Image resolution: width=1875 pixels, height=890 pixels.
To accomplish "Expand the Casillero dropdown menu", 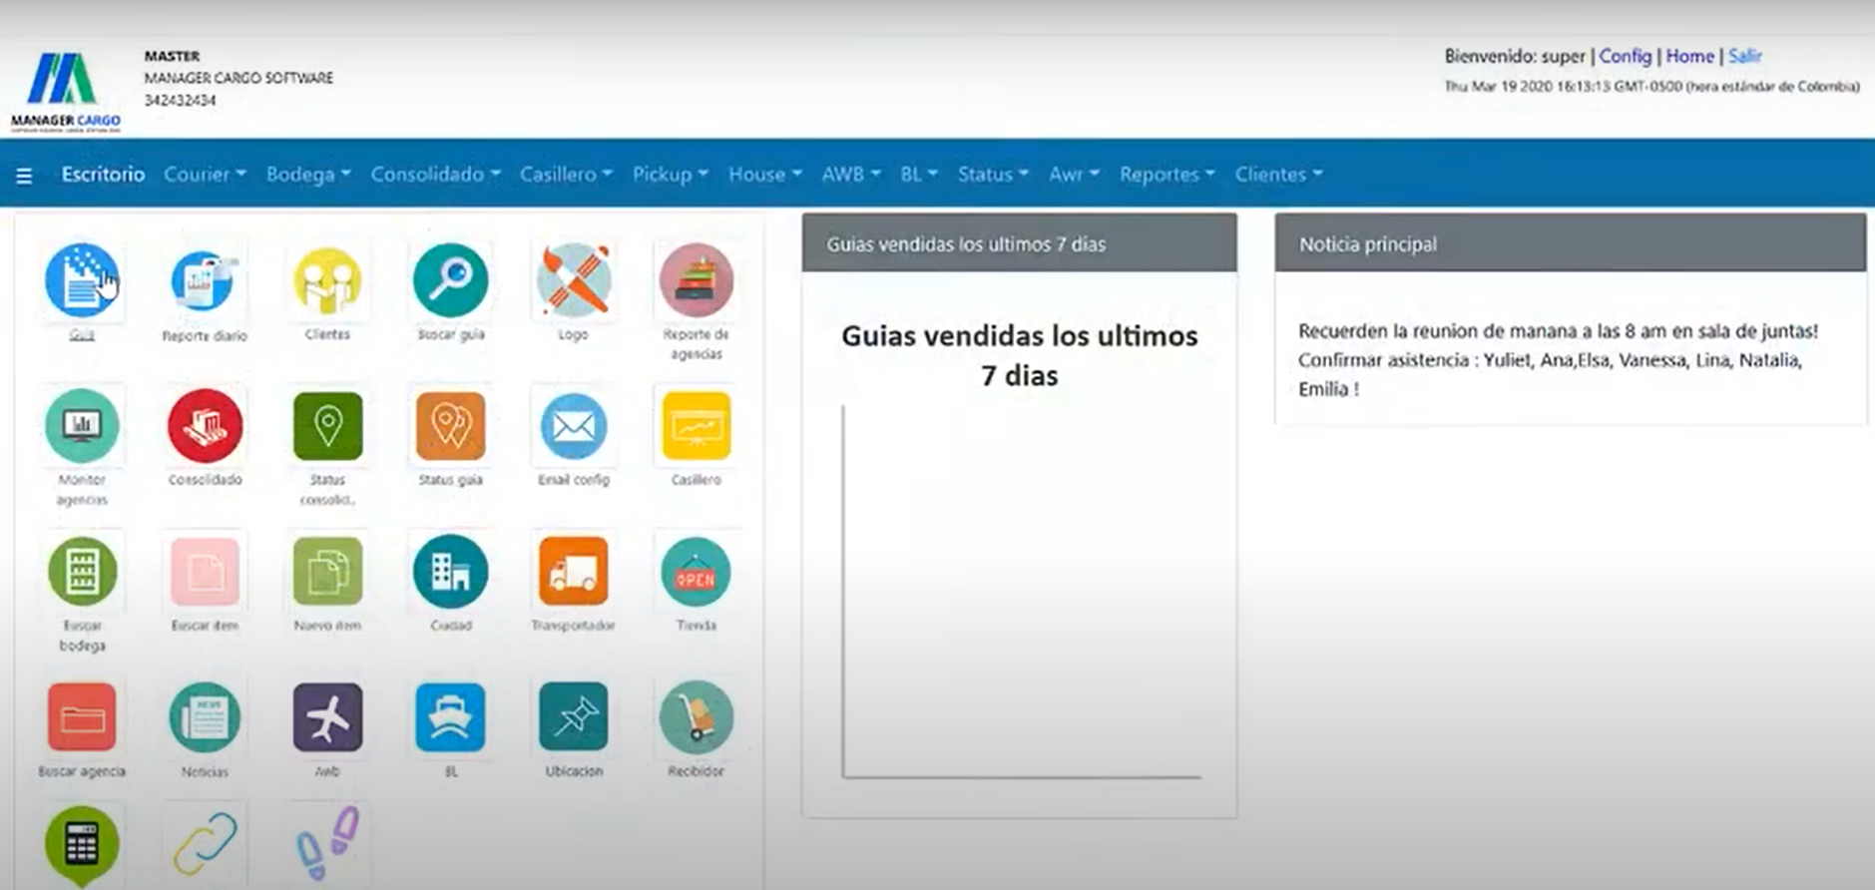I will (x=566, y=174).
